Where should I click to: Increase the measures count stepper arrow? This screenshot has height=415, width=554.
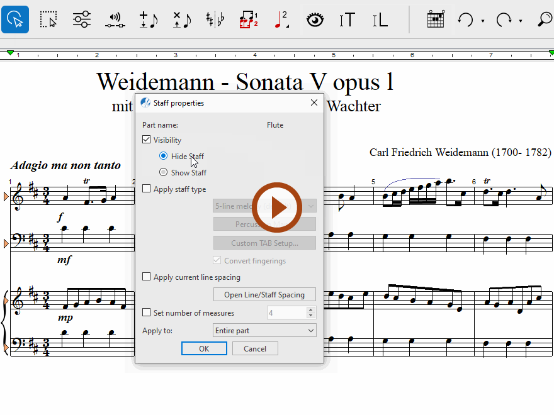(310, 310)
